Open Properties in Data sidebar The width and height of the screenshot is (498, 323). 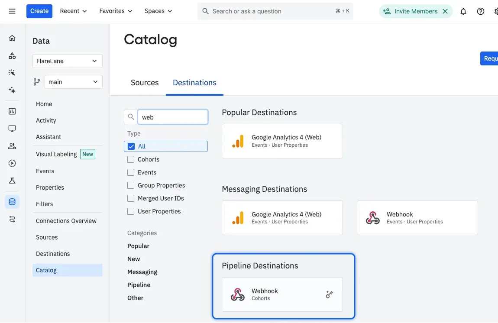(50, 188)
